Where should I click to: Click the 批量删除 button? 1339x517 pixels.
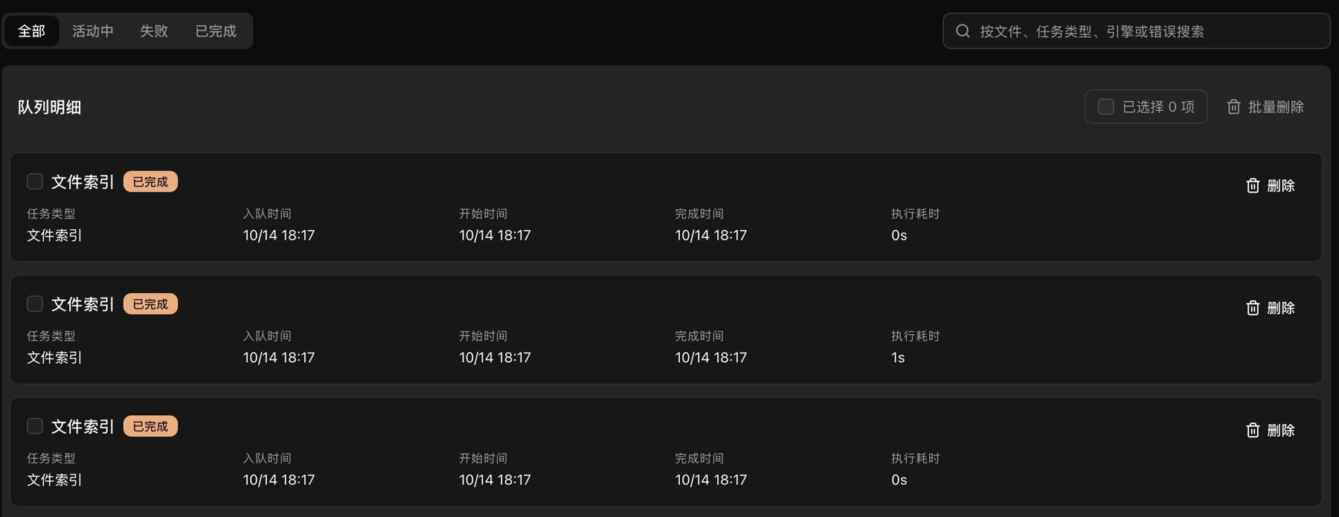(x=1265, y=107)
